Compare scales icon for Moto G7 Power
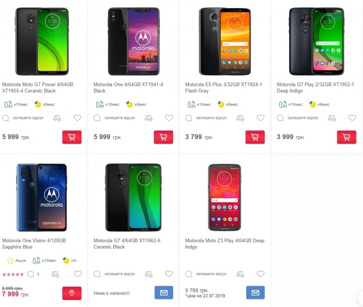Screen dimensions: 363x307 tap(57, 118)
